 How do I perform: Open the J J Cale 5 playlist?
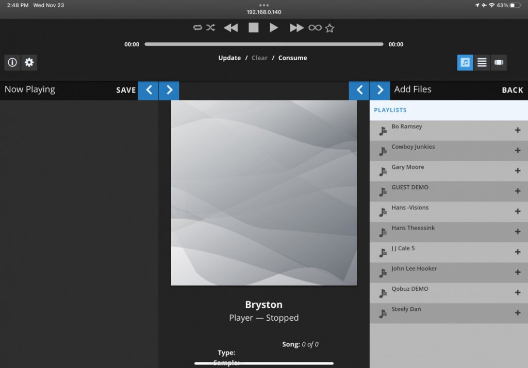[x=449, y=252]
